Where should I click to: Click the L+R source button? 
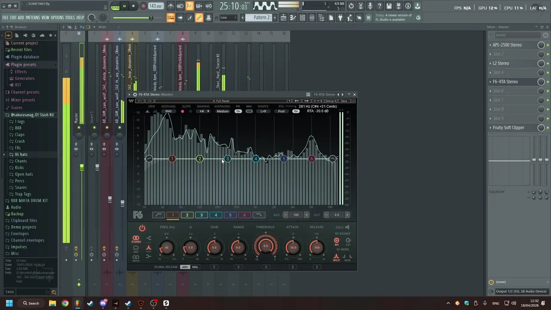[x=263, y=111]
